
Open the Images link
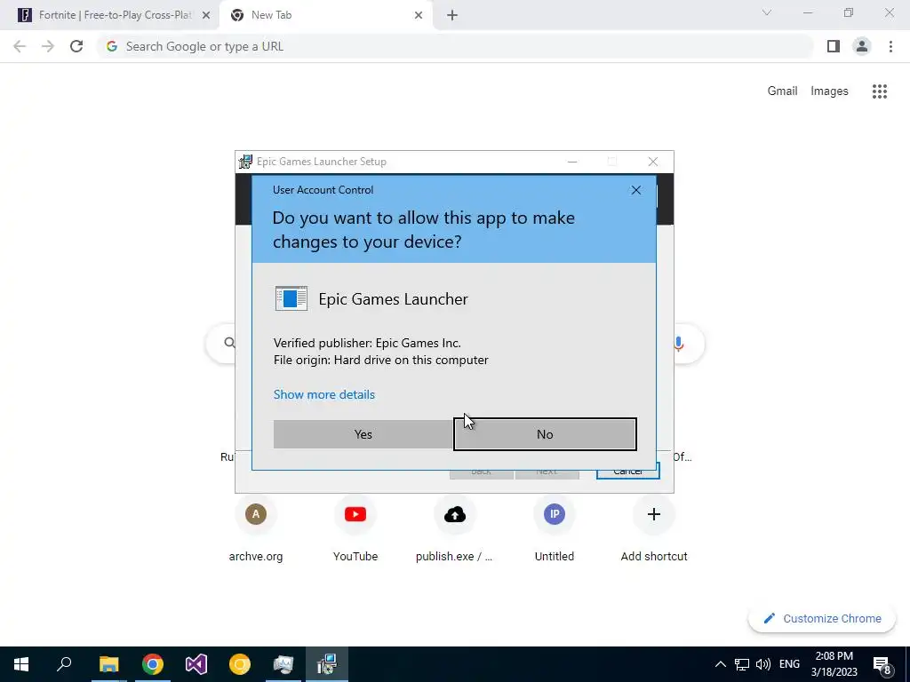pos(829,91)
